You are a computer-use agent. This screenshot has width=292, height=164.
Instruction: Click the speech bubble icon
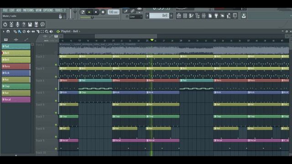tap(42, 24)
